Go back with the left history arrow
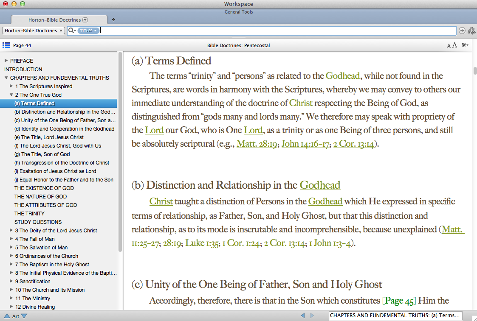 click(x=303, y=315)
